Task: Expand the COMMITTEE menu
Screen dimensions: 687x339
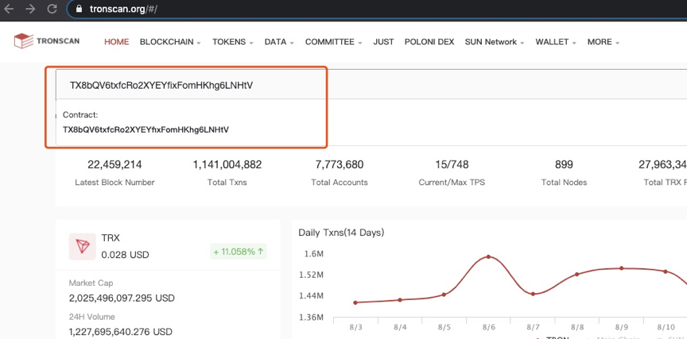Action: tap(333, 42)
